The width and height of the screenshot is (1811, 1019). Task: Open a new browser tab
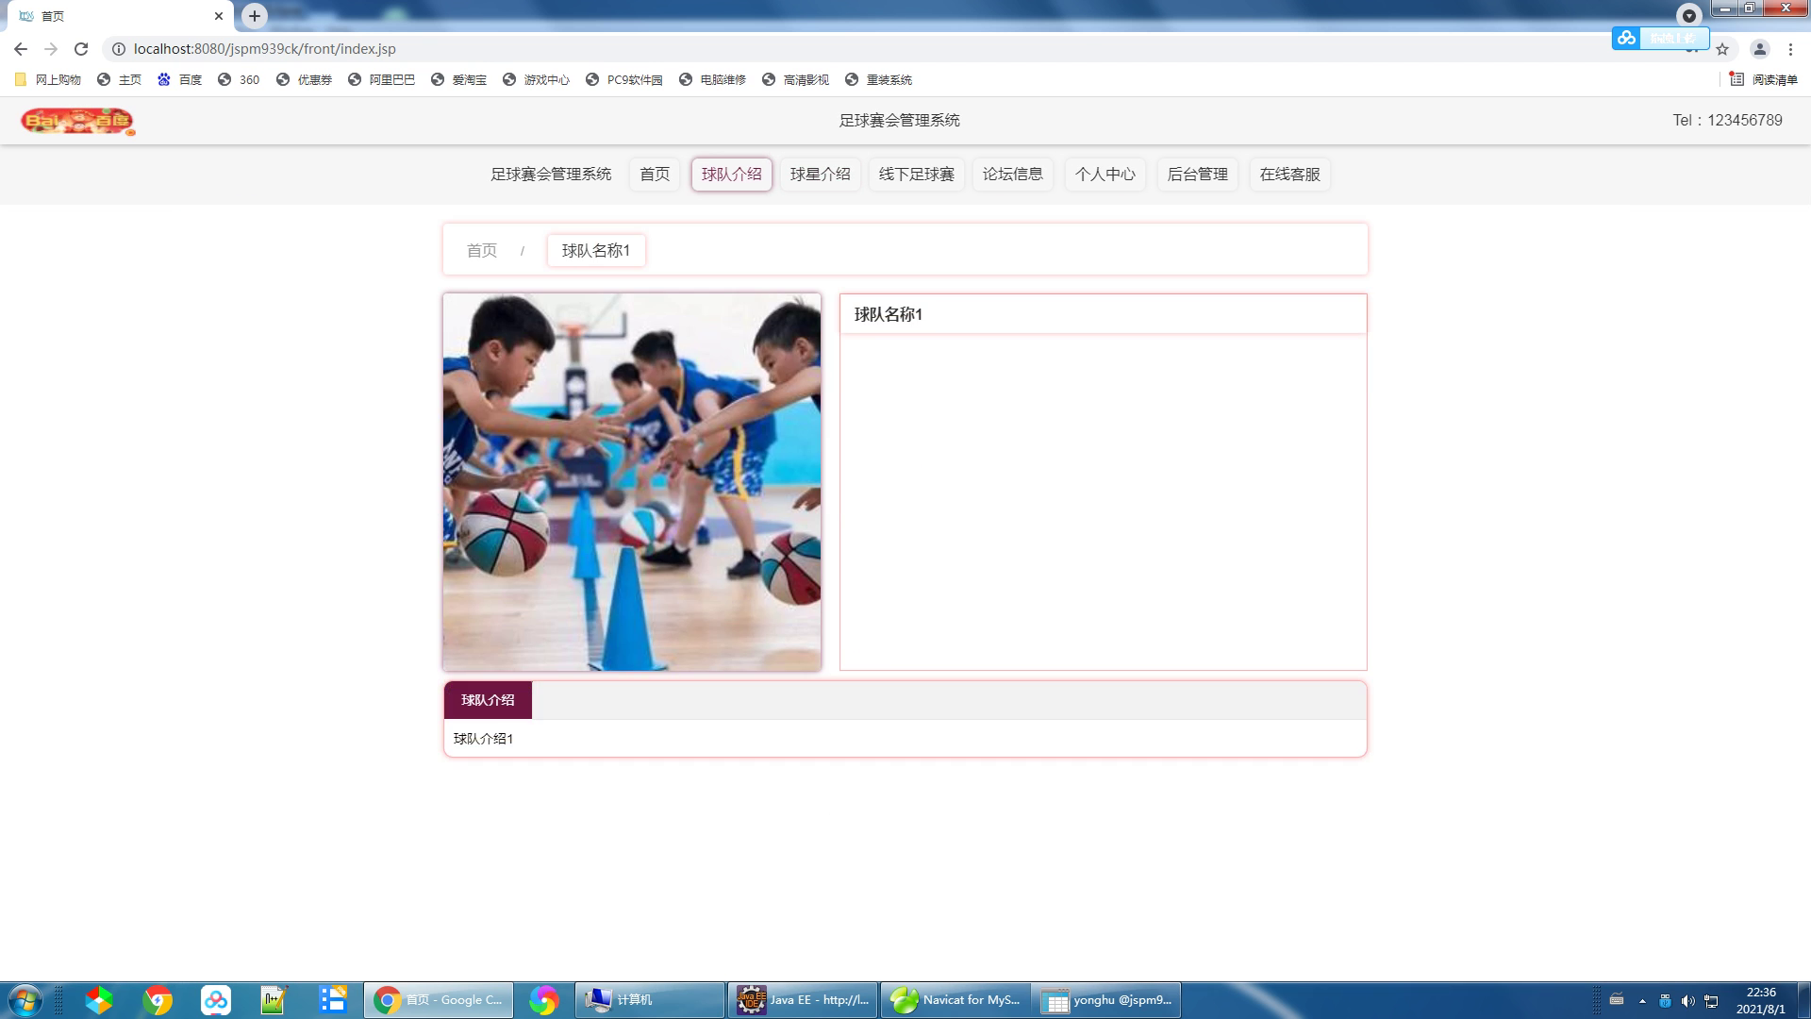(255, 16)
